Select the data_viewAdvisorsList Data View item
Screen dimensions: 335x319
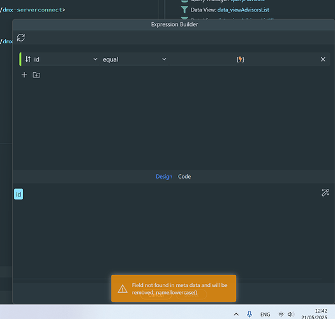pyautogui.click(x=230, y=10)
